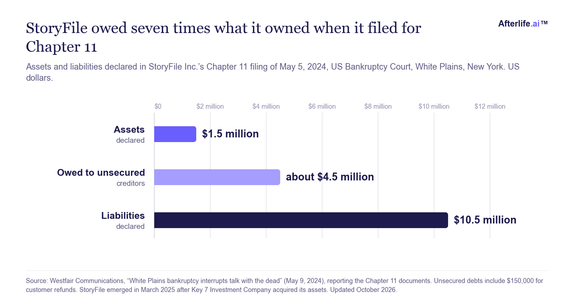Click the chart headline about Chapter 11
The height and width of the screenshot is (306, 574).
tap(224, 37)
